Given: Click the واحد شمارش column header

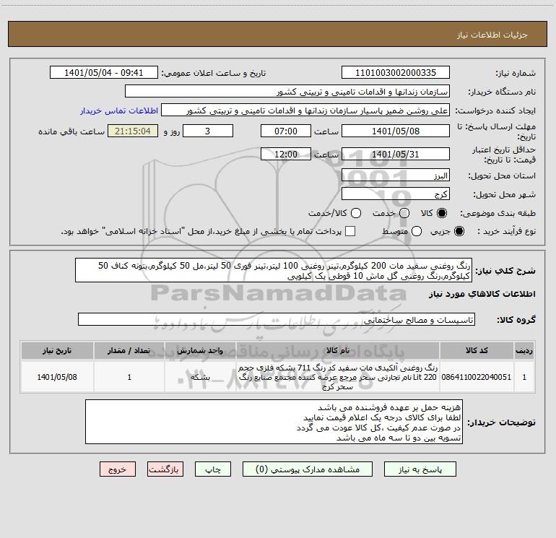Looking at the screenshot, I should (200, 350).
